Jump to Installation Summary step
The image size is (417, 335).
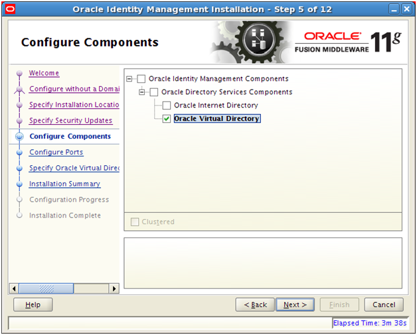click(x=64, y=184)
